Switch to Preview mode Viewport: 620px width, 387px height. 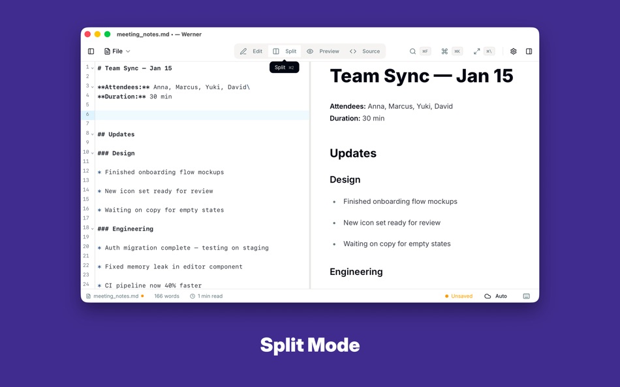[x=323, y=51]
